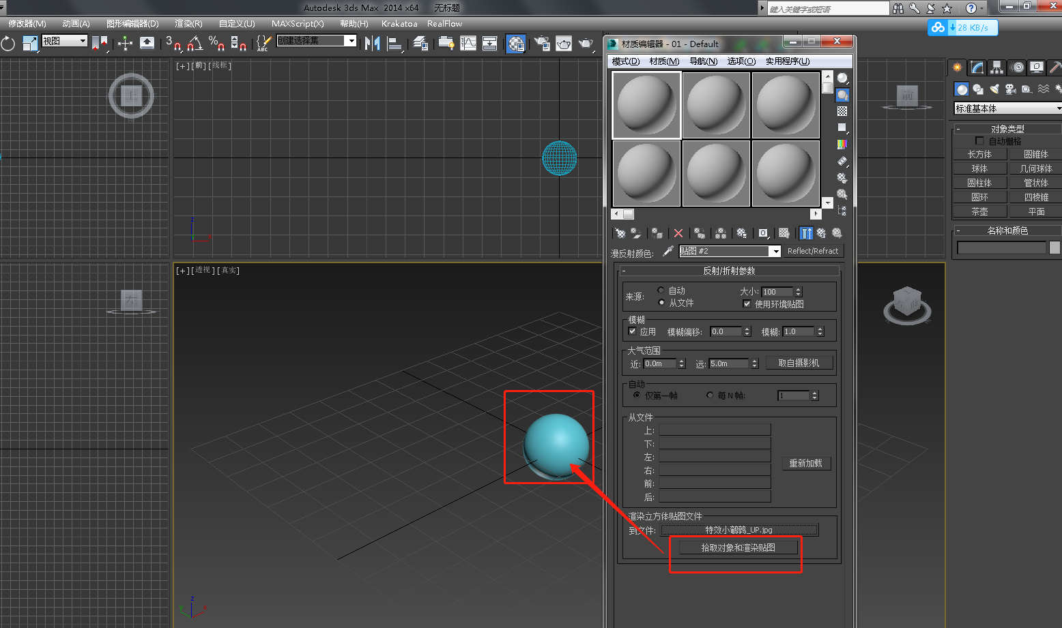Screen dimensions: 1062x628
Task: Toggle the spinner snap button
Action: (x=238, y=44)
